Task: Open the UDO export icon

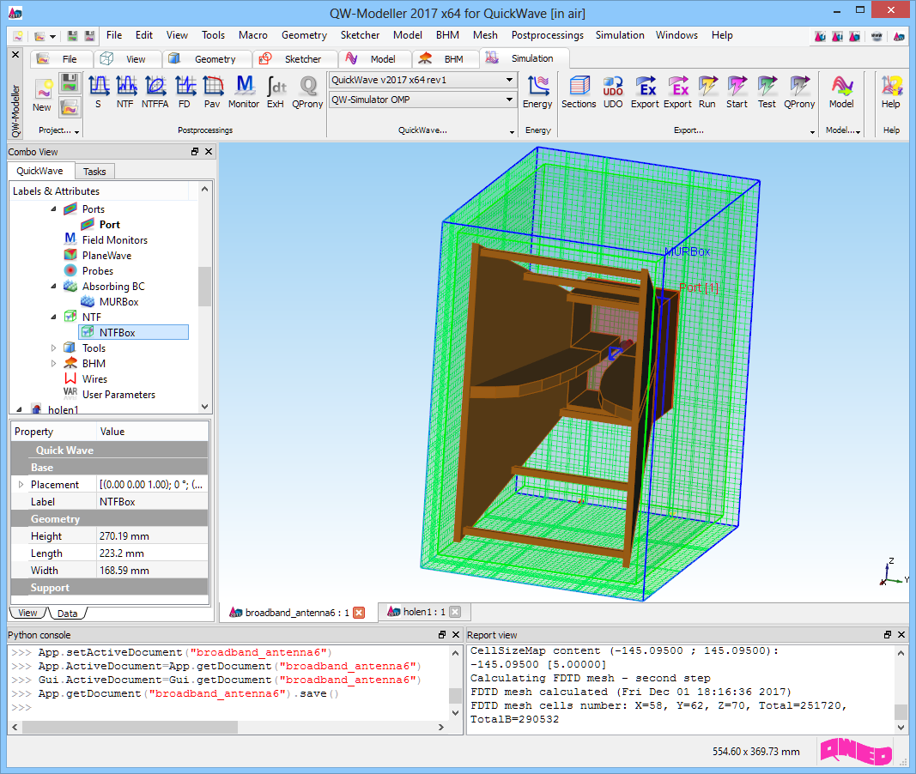Action: pyautogui.click(x=613, y=92)
